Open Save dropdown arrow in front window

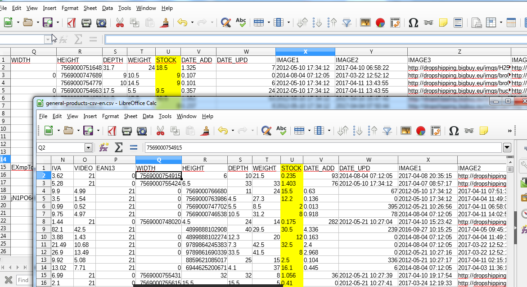[98, 131]
